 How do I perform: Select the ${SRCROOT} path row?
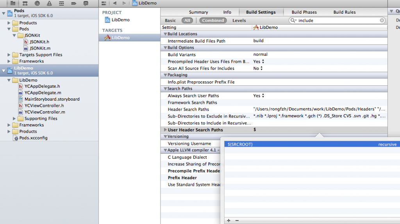tap(312, 144)
